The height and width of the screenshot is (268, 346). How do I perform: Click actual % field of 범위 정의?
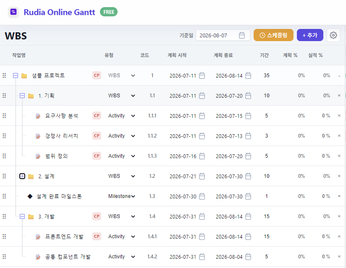[x=325, y=156]
